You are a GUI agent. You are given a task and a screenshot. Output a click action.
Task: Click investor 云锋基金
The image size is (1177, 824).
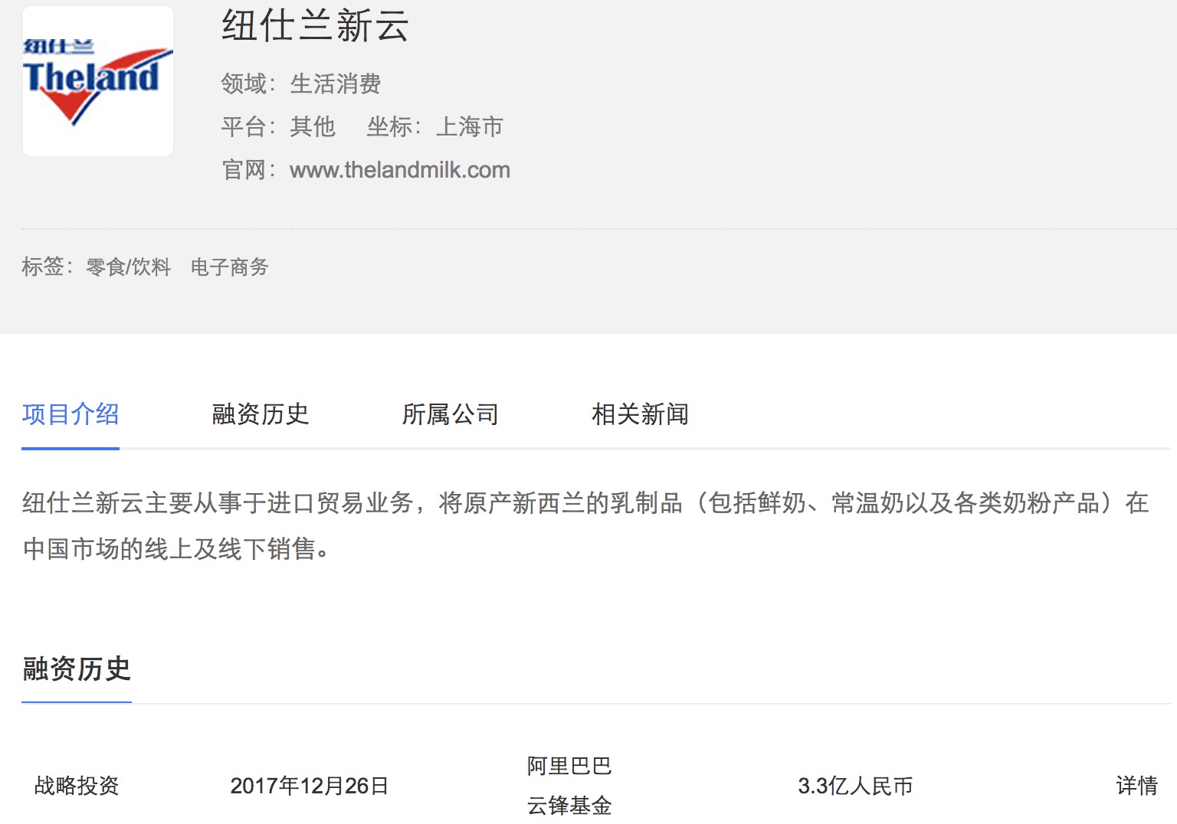pyautogui.click(x=569, y=806)
